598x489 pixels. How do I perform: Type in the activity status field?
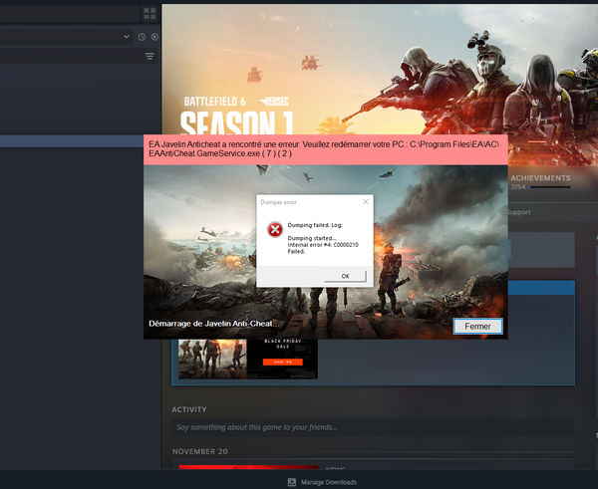[x=369, y=428]
